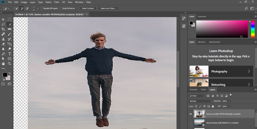Click the lock all layer icon
Screen dimensions: 257x129
[x=213, y=106]
